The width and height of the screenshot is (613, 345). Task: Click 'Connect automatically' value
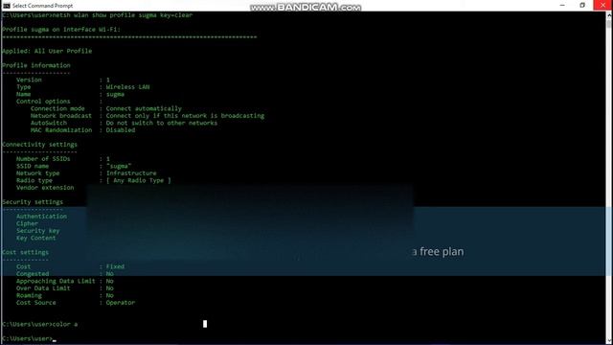pyautogui.click(x=144, y=108)
